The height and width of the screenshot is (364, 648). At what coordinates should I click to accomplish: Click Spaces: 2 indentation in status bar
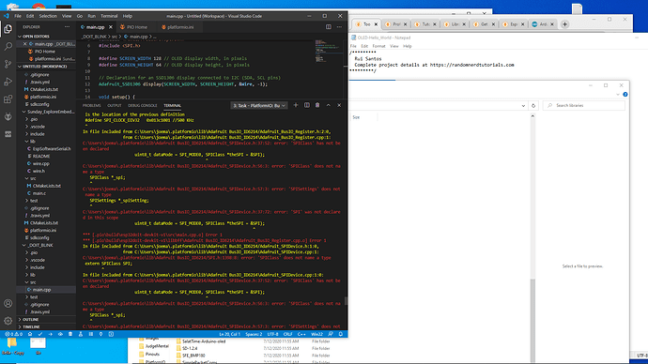(254, 334)
